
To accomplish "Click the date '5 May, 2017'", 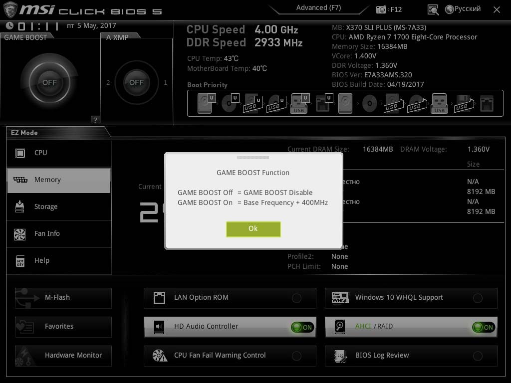I will point(96,25).
